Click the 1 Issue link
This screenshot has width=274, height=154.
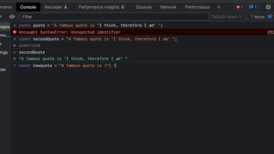point(261,17)
